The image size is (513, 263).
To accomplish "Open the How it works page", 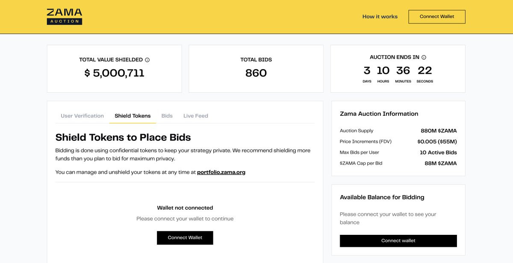I will pyautogui.click(x=380, y=17).
